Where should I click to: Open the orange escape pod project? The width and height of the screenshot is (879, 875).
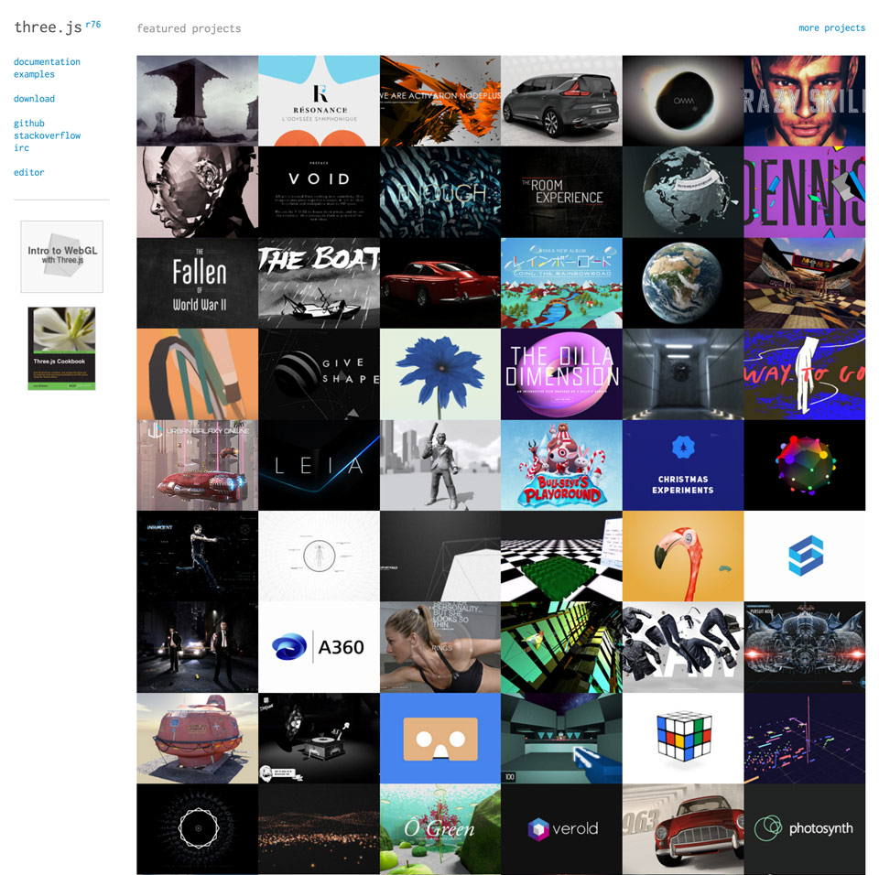tap(198, 739)
